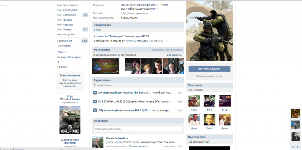
Task: Play the first audio track, Лучшая клубная музыка! The best
Action: click(95, 93)
